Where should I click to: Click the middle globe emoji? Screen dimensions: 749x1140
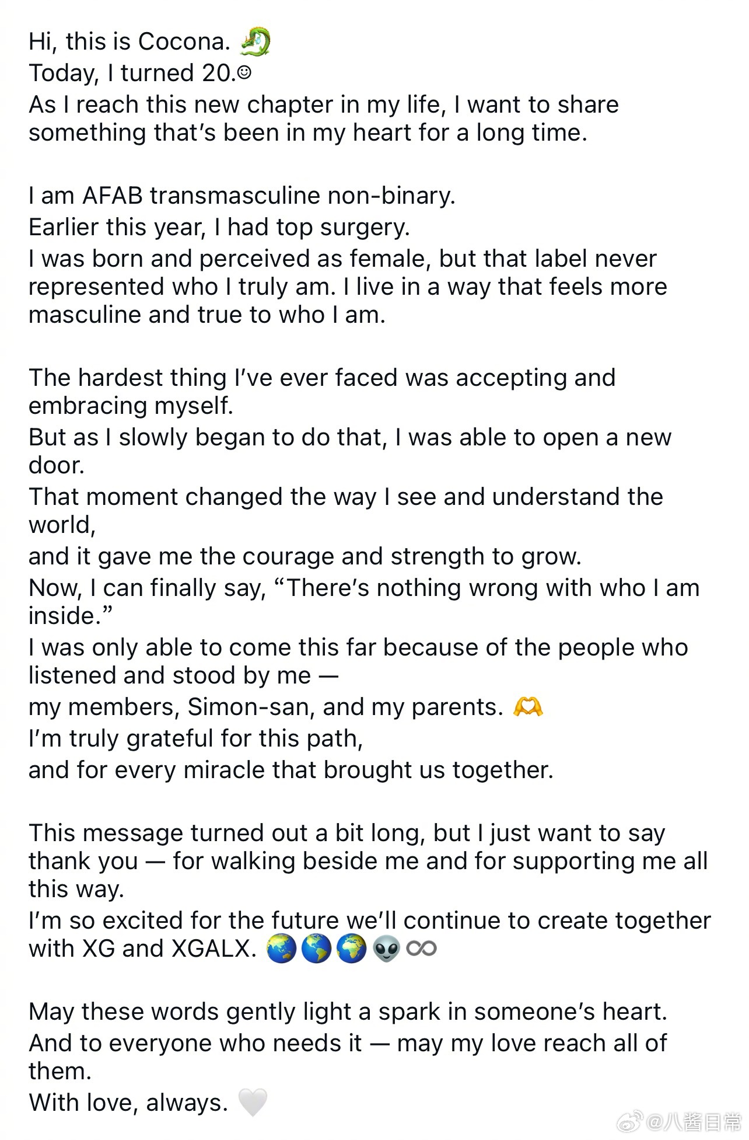(x=316, y=949)
